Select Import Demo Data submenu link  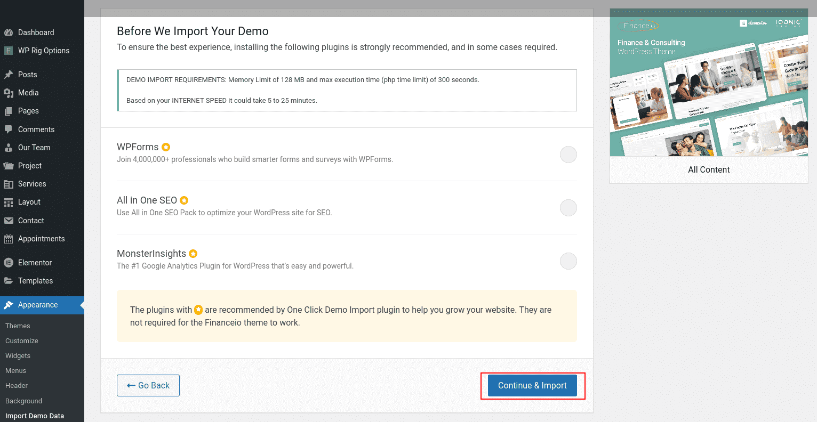(x=35, y=416)
